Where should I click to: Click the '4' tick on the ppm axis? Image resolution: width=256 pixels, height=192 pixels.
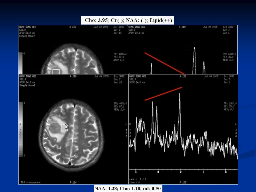(136, 173)
